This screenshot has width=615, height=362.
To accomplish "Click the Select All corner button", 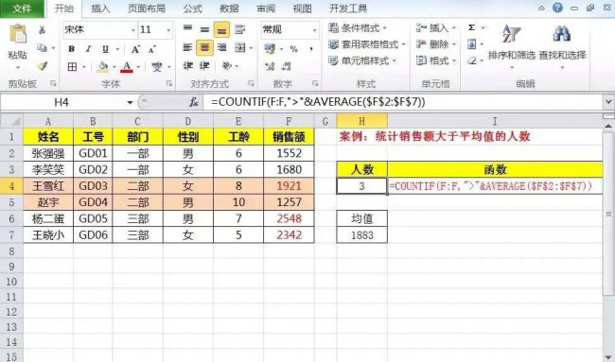I will pyautogui.click(x=11, y=121).
